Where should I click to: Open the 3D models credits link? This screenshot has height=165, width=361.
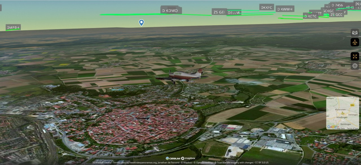(102, 162)
